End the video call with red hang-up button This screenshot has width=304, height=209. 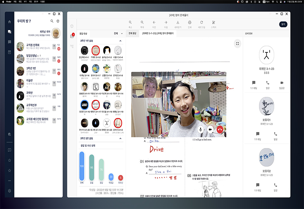pyautogui.click(x=219, y=129)
